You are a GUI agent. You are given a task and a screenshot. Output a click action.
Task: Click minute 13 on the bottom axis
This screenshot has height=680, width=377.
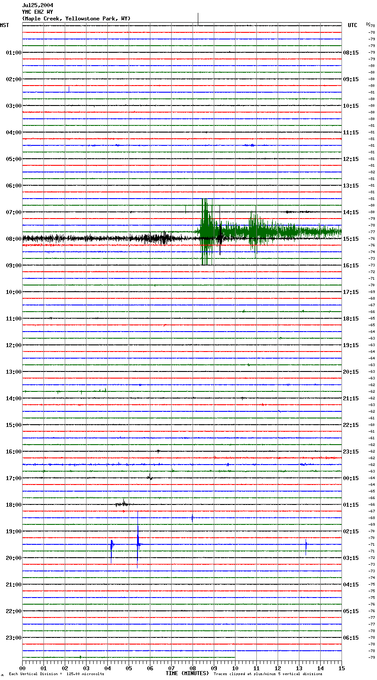pyautogui.click(x=299, y=668)
